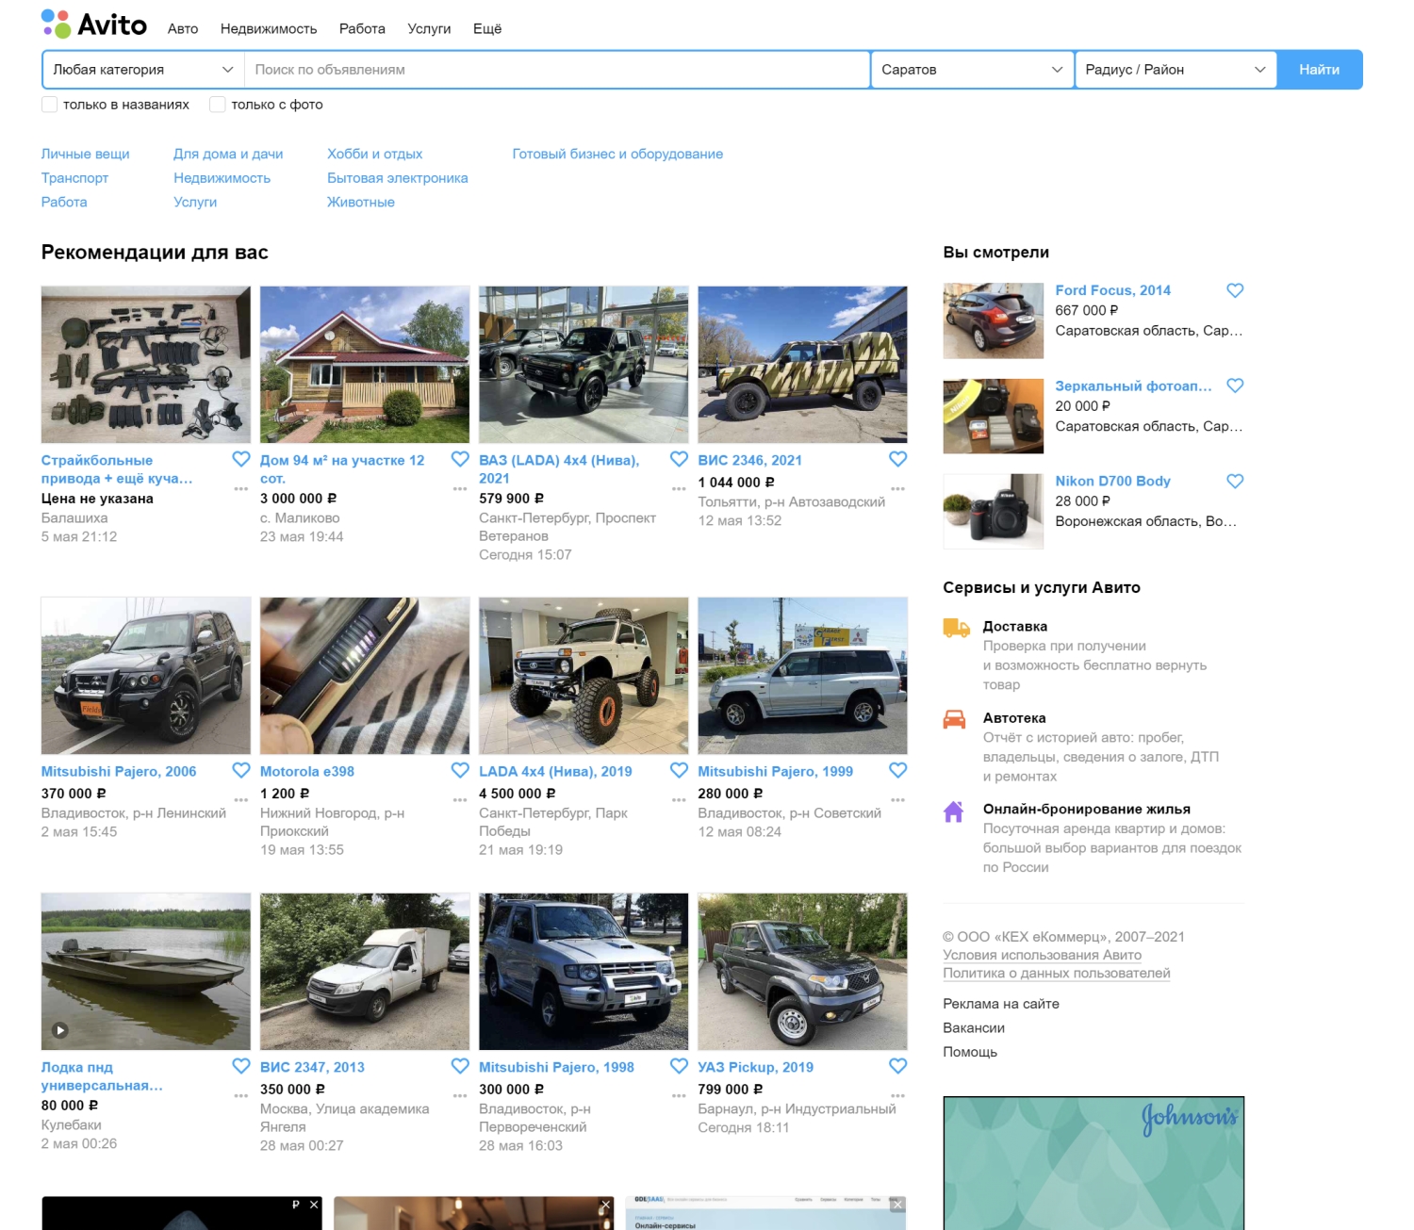Open the 'Любая категория' dropdown

point(143,70)
